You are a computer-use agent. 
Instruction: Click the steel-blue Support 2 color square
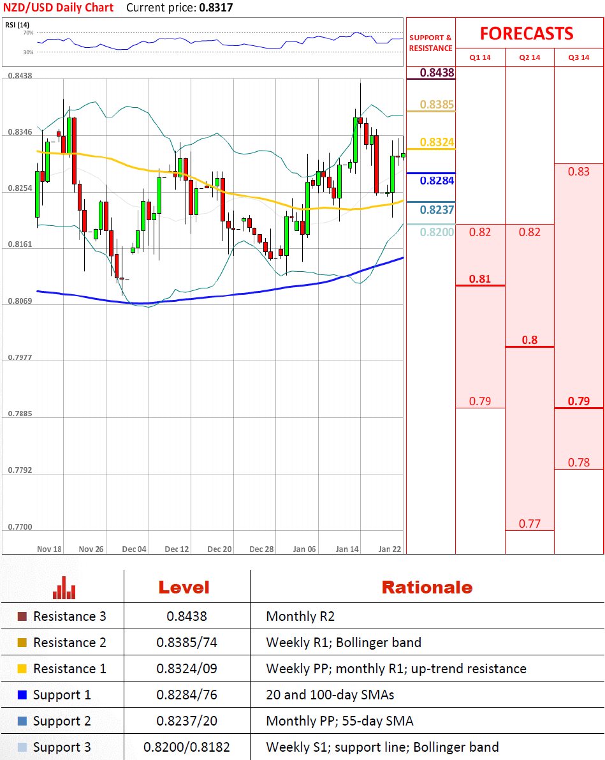pyautogui.click(x=22, y=721)
